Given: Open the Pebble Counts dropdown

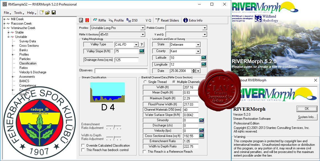Looking at the screenshot, I should click(x=205, y=28).
